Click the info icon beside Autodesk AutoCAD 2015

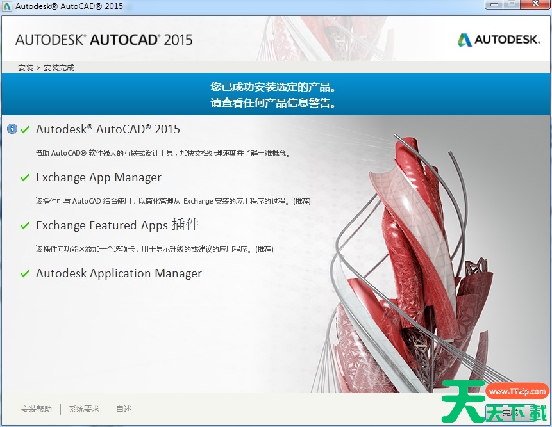click(12, 129)
